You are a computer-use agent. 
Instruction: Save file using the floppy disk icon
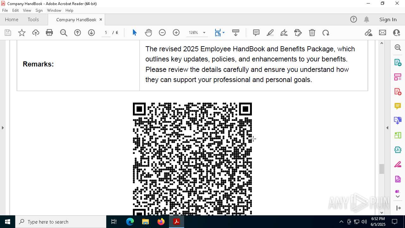pos(8,33)
